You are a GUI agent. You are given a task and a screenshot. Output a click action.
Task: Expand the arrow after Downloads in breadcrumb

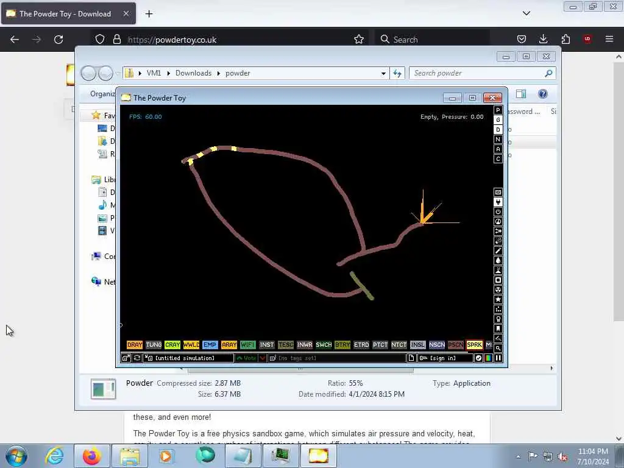(219, 73)
